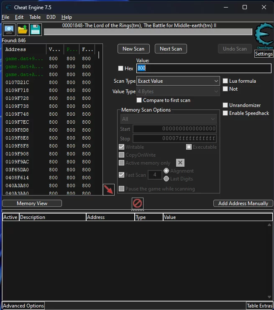Open the D3D menu
Screen dimensions: 274x310
51,17
